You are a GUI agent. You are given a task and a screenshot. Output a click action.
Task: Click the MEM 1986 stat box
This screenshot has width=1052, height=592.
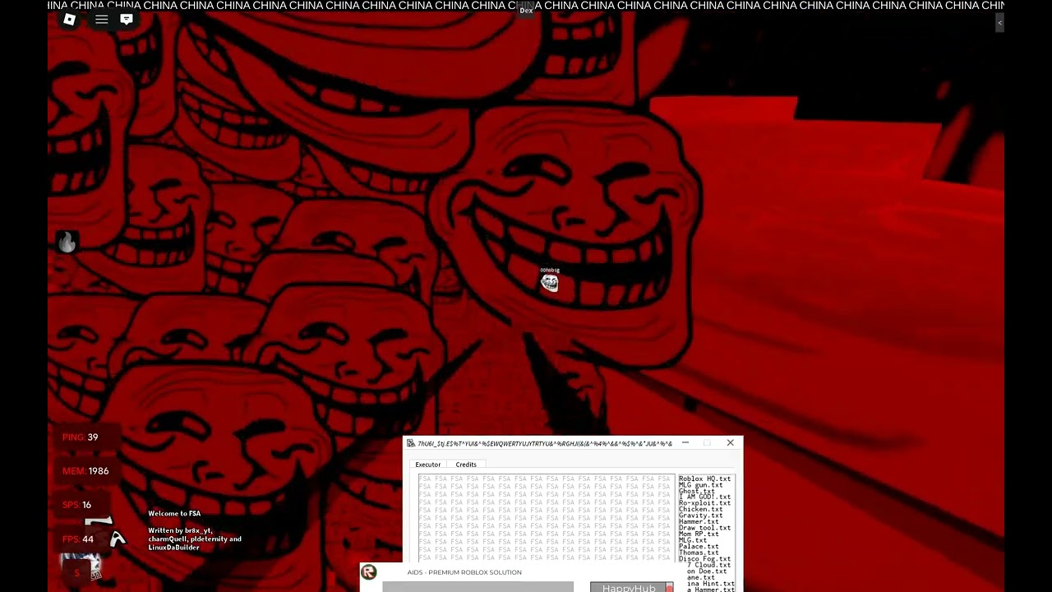click(x=85, y=471)
